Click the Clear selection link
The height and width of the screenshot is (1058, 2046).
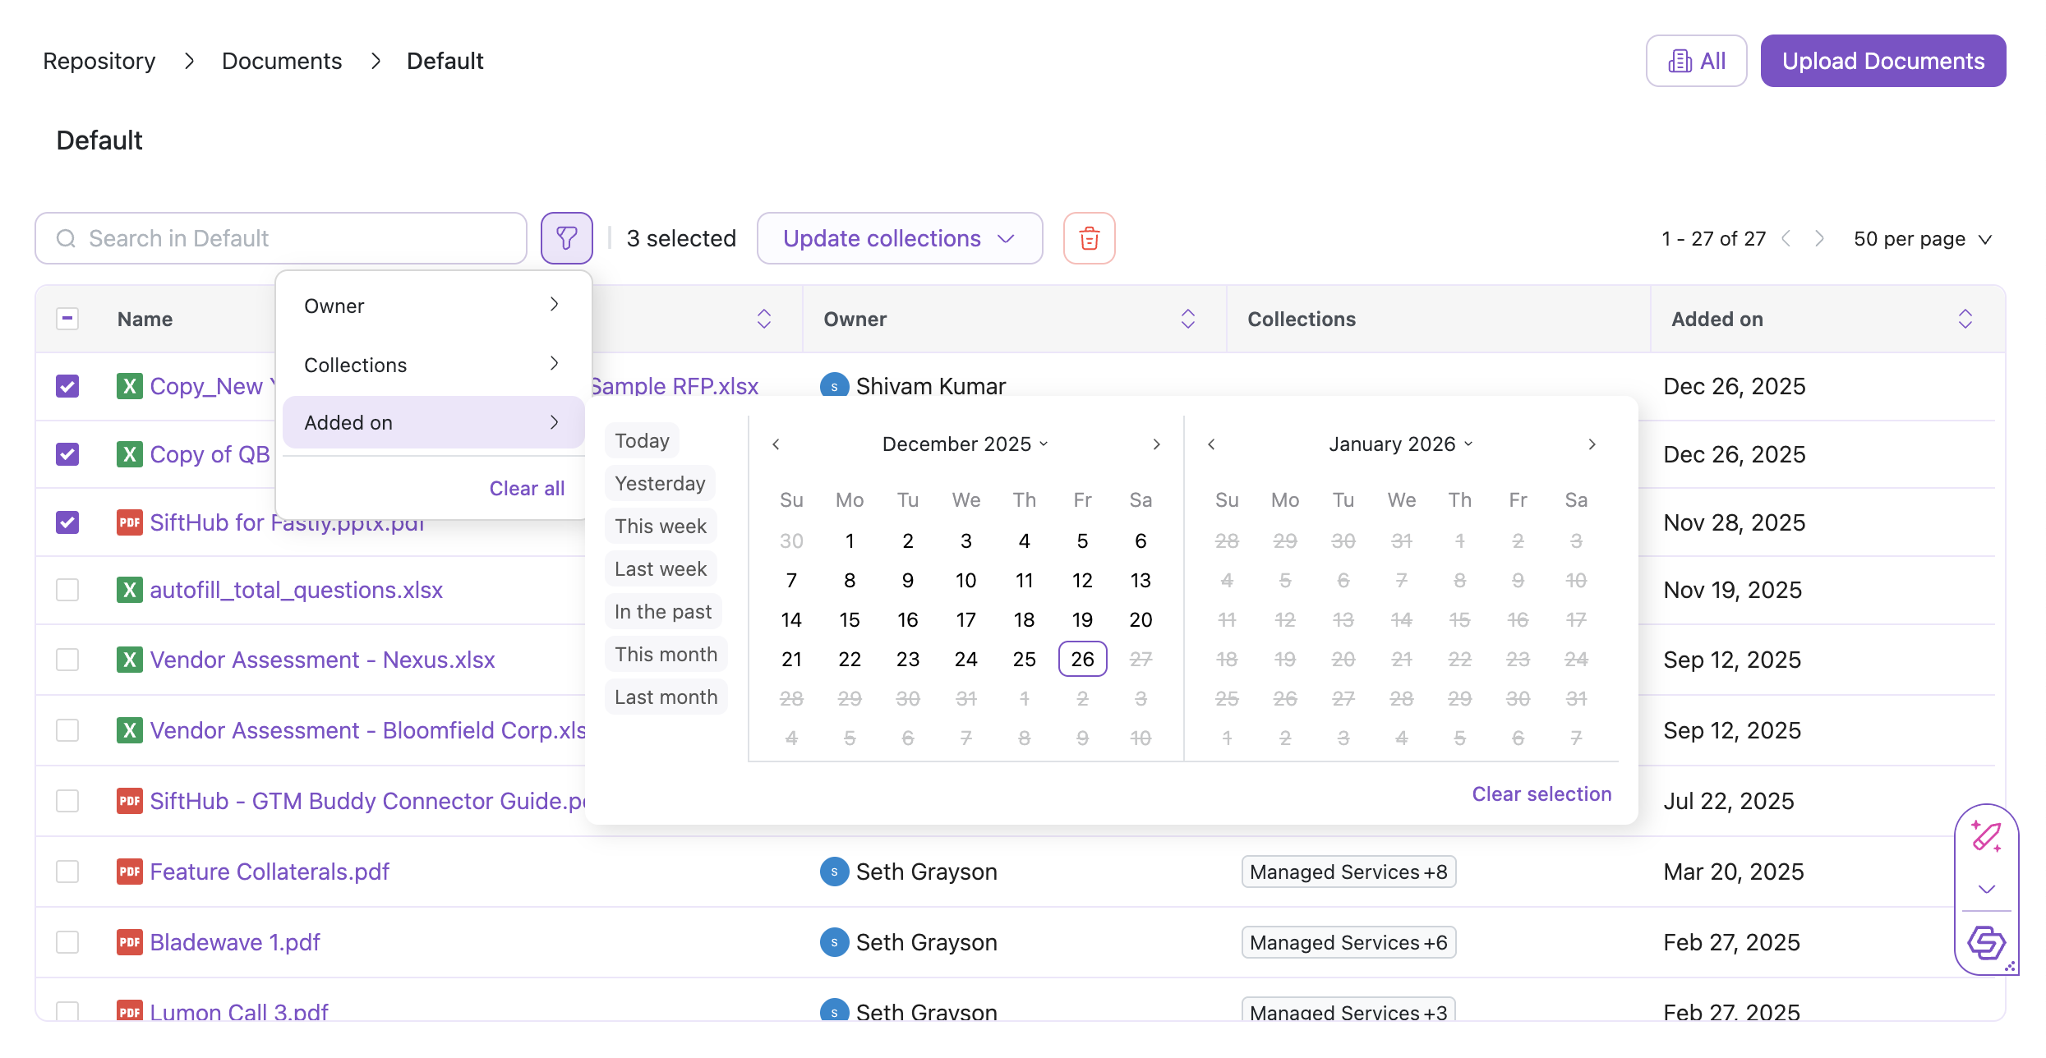1541,793
